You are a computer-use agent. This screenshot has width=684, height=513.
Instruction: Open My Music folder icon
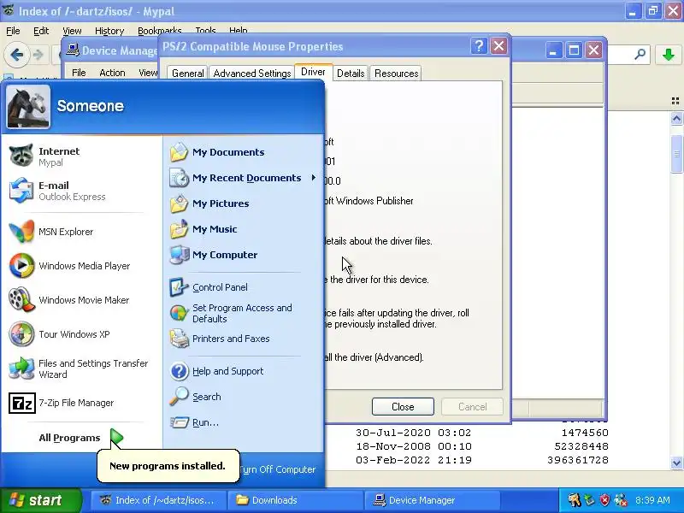(x=179, y=229)
